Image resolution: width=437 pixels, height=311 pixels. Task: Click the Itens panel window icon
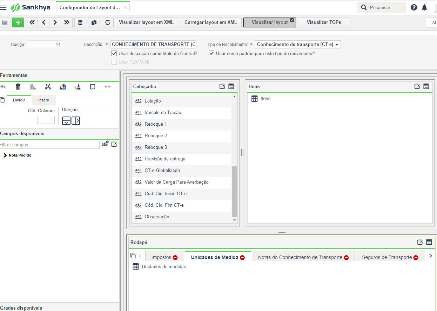pyautogui.click(x=426, y=86)
